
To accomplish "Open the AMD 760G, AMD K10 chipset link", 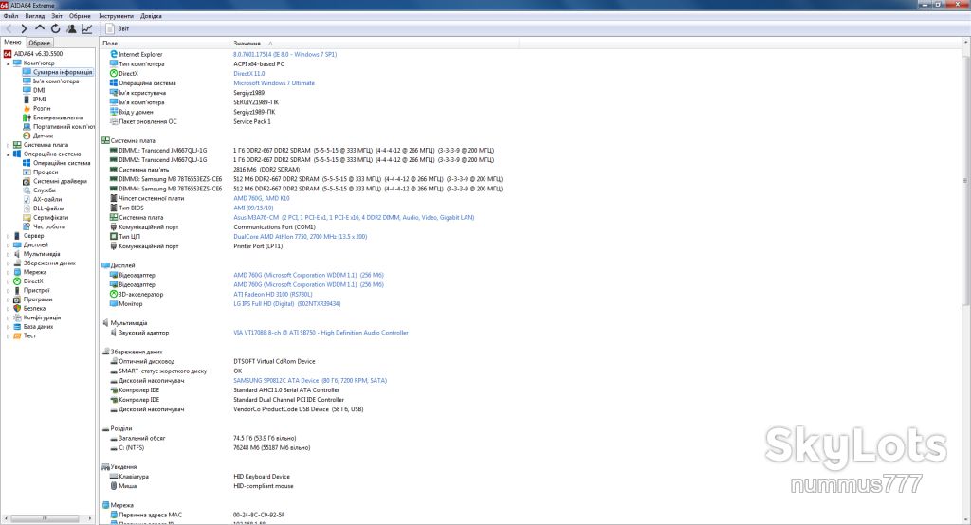I will pos(262,198).
